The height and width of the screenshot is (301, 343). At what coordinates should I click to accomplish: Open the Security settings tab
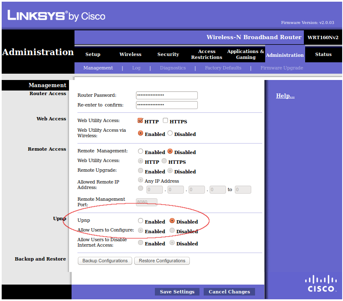(x=168, y=54)
